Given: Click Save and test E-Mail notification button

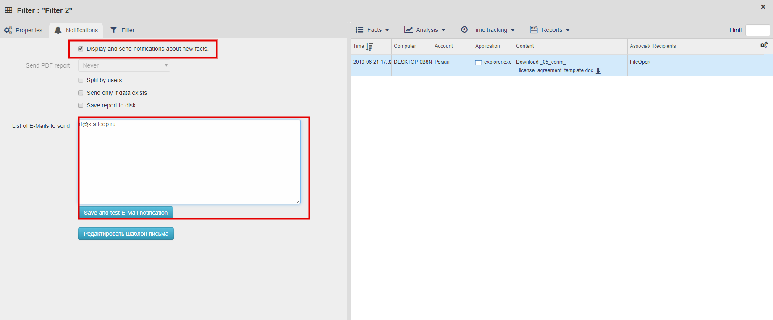Looking at the screenshot, I should 126,213.
